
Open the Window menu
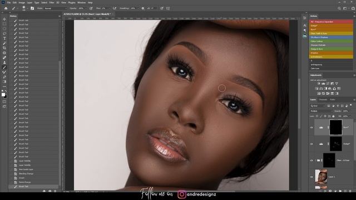point(82,2)
